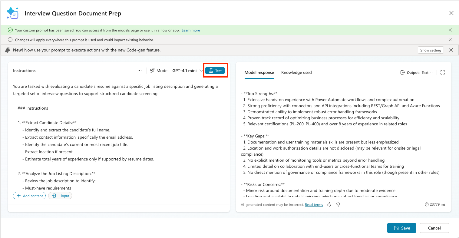
Task: Close the Interview Question Document Prep dialog
Action: [x=451, y=13]
